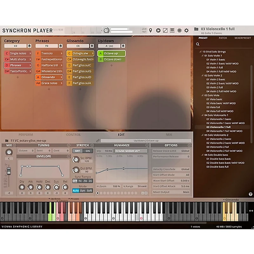Click the Phrases dimension controller icon
The height and width of the screenshot is (254, 254).
[61, 46]
